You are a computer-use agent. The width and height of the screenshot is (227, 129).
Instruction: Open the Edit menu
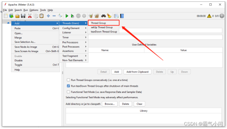pos(11,10)
